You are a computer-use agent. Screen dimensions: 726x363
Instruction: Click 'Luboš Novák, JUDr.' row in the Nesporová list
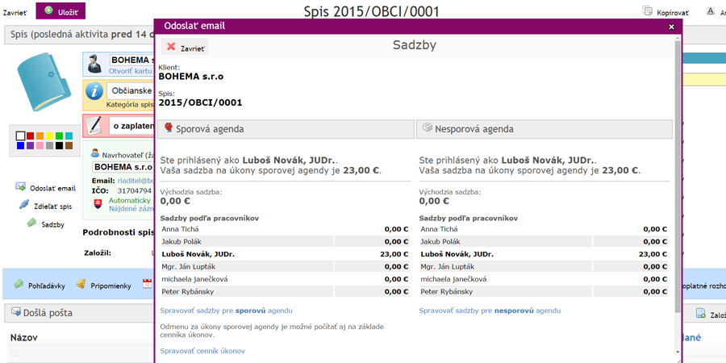tap(544, 254)
